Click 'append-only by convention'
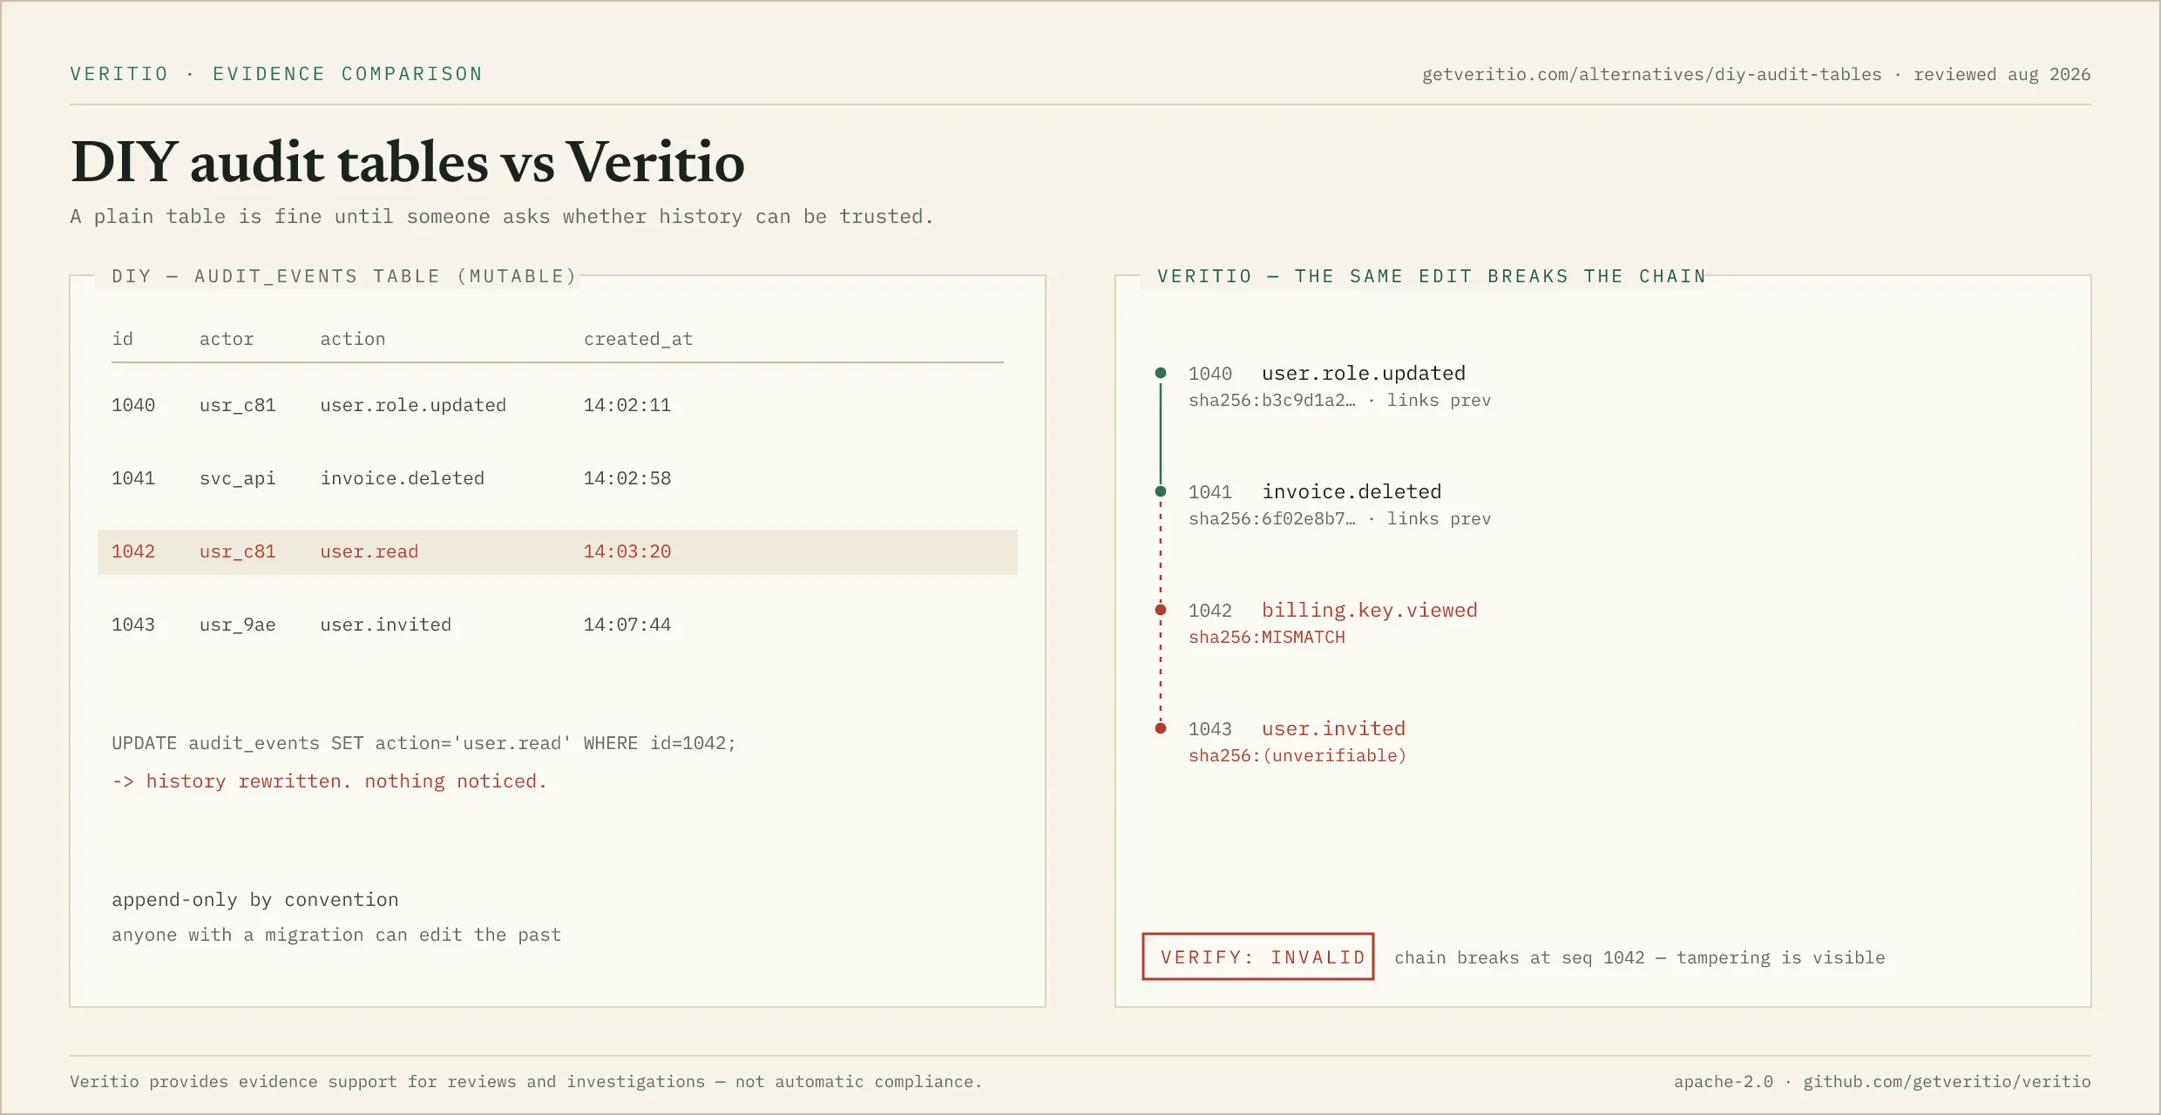Image resolution: width=2161 pixels, height=1115 pixels. tap(255, 900)
